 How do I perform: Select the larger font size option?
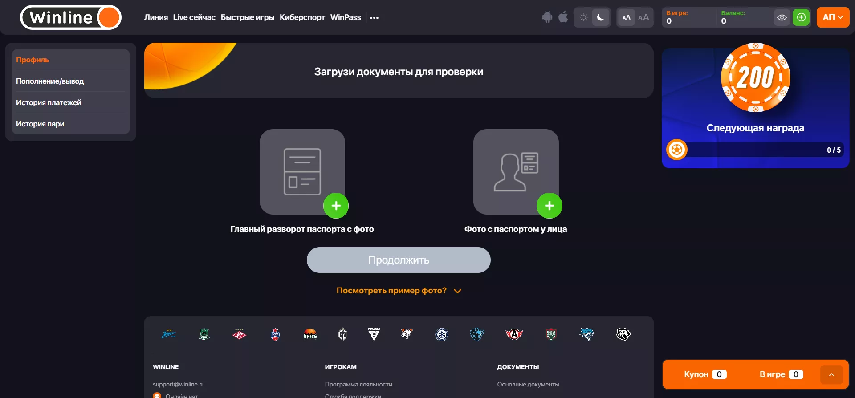click(x=643, y=17)
